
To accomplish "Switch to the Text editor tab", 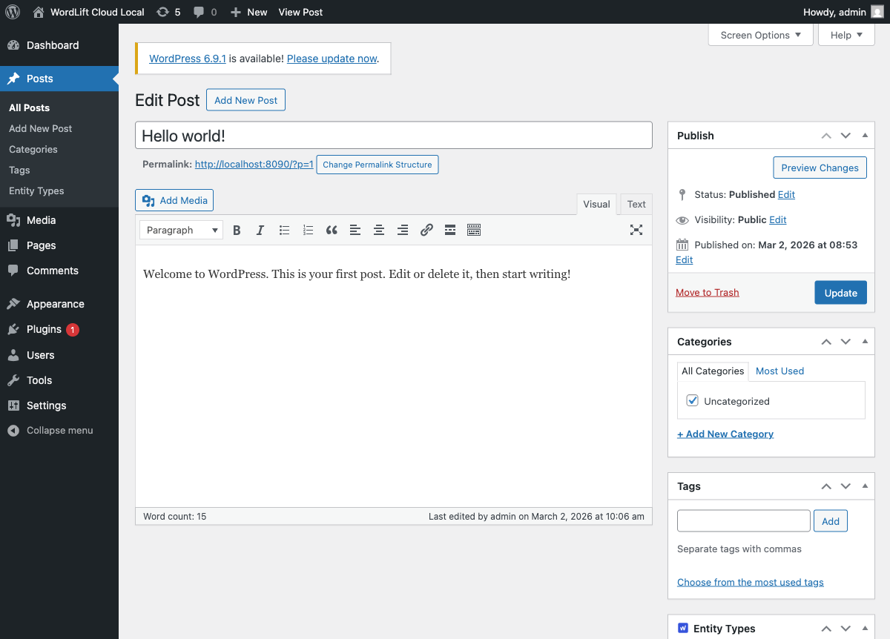I will [636, 204].
